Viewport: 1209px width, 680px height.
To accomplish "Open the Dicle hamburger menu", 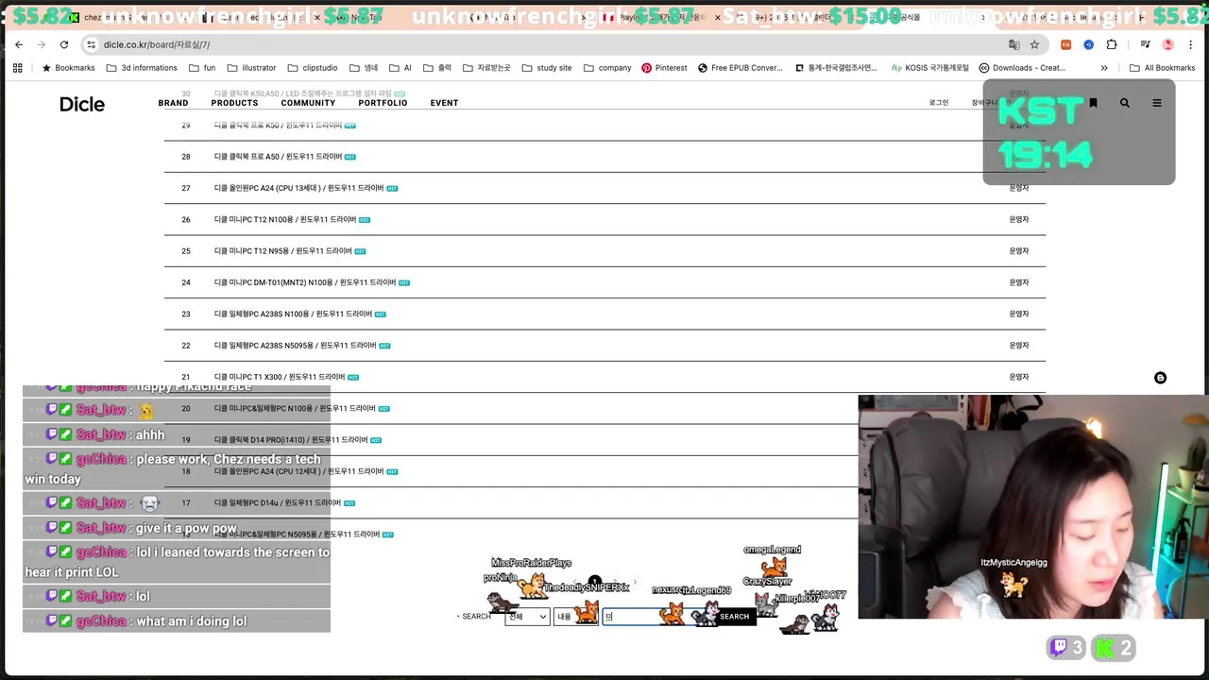I will pos(1156,103).
